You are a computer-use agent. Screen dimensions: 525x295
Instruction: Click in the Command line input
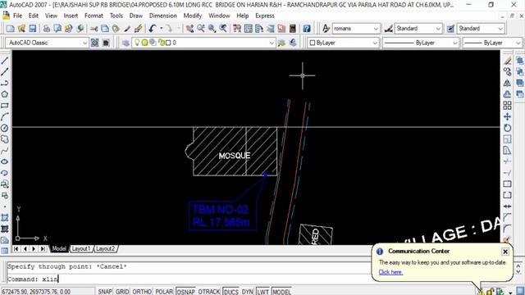[x=188, y=279]
